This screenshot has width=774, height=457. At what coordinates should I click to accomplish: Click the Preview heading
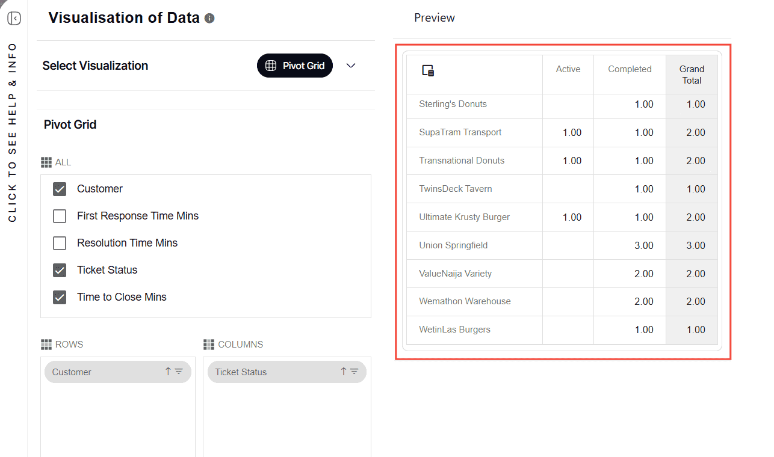[435, 18]
